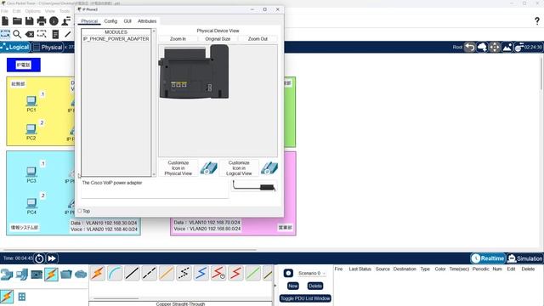
Task: Select the Connections lightning category icon
Action: pos(51,275)
